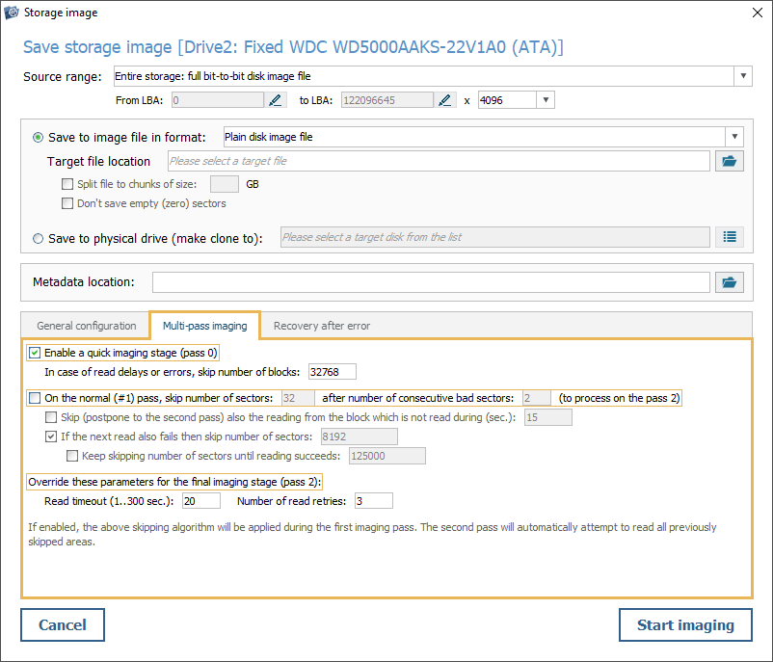Click the Number of read retries field

pos(373,500)
